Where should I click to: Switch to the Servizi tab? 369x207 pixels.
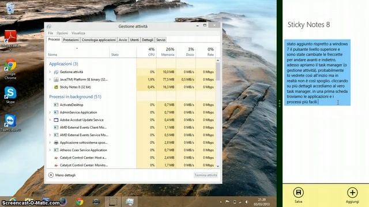coord(161,40)
